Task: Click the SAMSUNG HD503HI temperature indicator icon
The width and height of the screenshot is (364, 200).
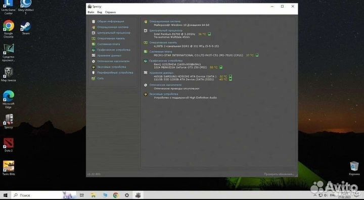Action: click(x=231, y=76)
